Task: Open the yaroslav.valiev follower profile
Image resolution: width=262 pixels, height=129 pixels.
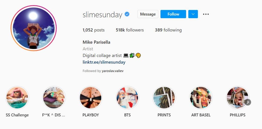Action: pos(113,71)
